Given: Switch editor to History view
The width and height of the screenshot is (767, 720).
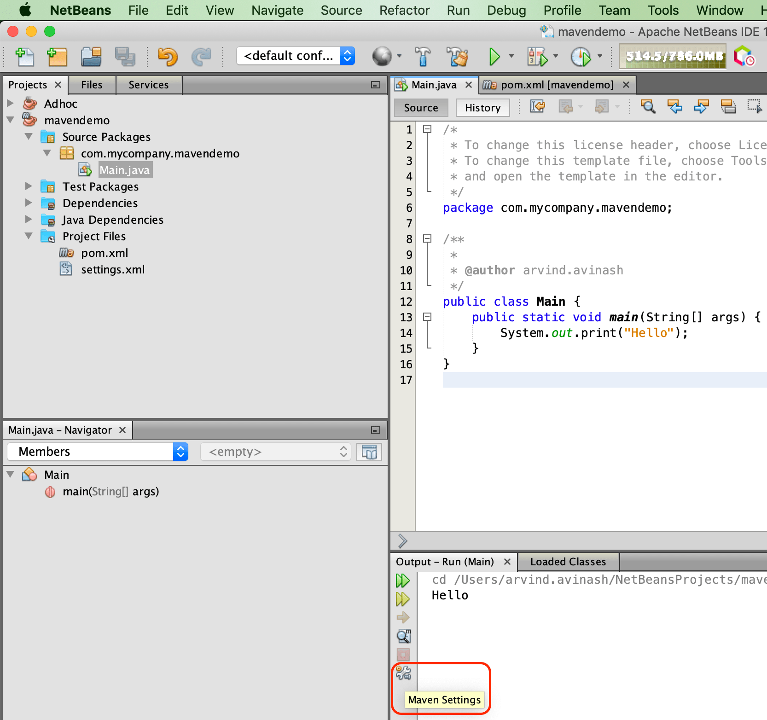Looking at the screenshot, I should click(x=482, y=107).
